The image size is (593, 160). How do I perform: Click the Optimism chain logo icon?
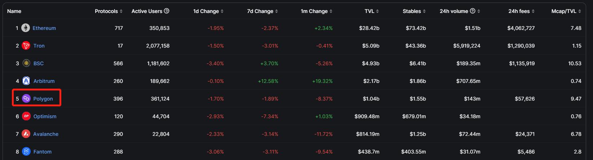pyautogui.click(x=26, y=116)
